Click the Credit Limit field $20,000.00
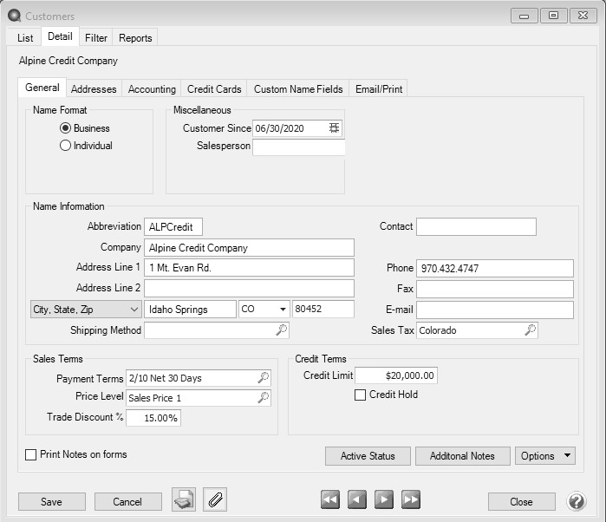 pyautogui.click(x=396, y=375)
